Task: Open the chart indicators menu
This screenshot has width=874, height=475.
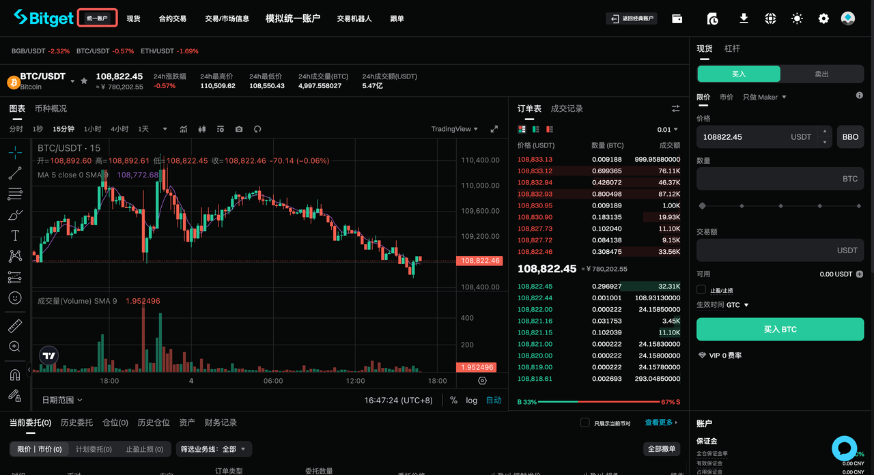Action: 184,129
